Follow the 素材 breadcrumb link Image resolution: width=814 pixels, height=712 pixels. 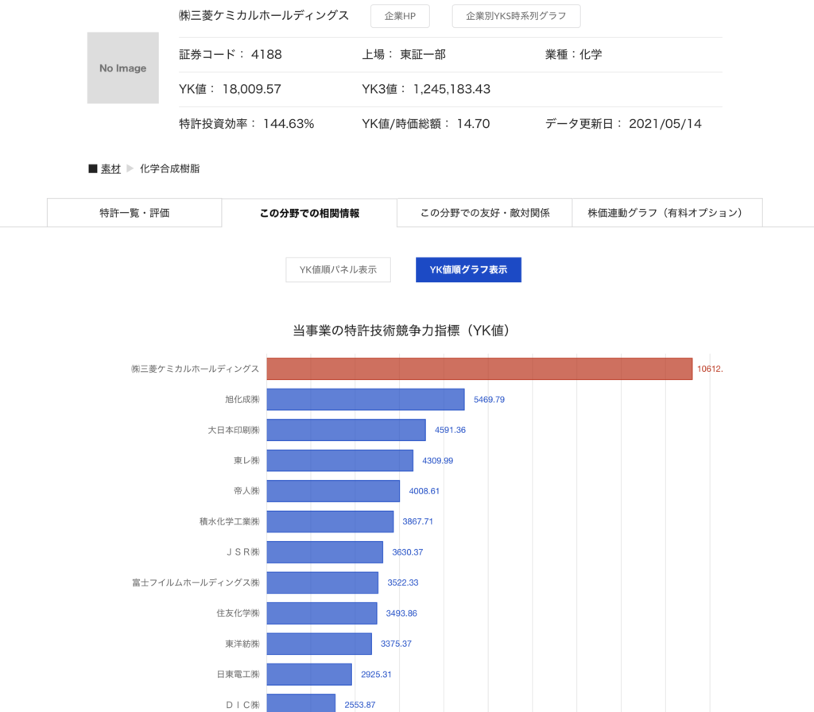pyautogui.click(x=110, y=168)
